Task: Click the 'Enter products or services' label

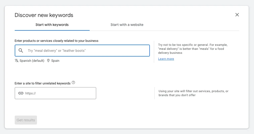Action: pos(56,41)
